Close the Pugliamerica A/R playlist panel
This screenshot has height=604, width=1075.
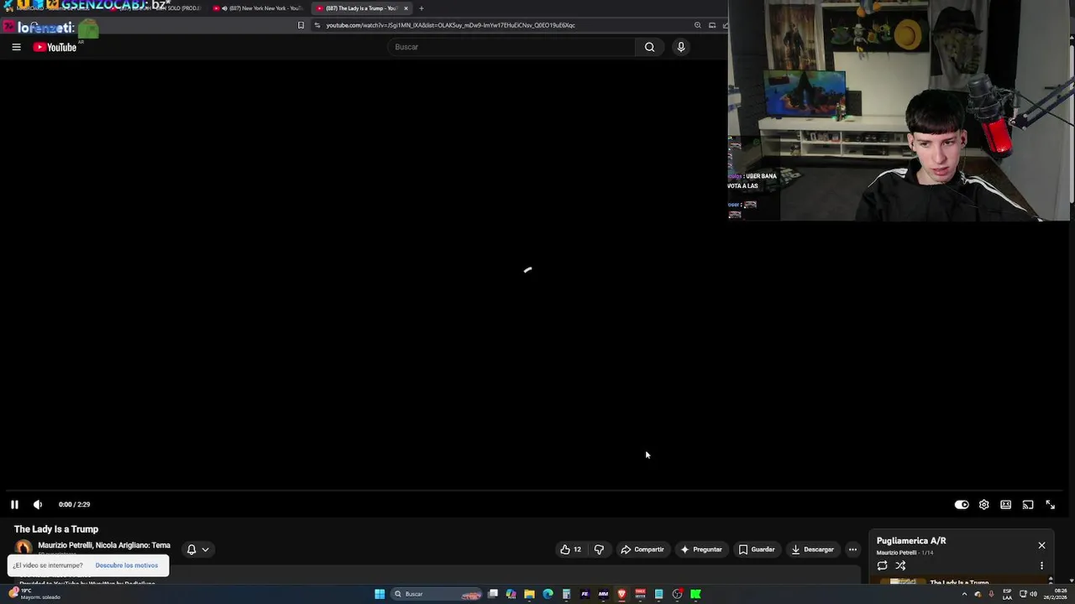pyautogui.click(x=1041, y=545)
